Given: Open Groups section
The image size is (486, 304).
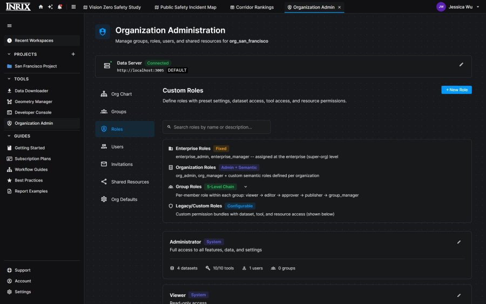Looking at the screenshot, I should 125,112.
